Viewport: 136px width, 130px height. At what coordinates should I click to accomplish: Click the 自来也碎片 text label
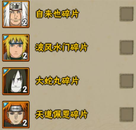click(57, 14)
